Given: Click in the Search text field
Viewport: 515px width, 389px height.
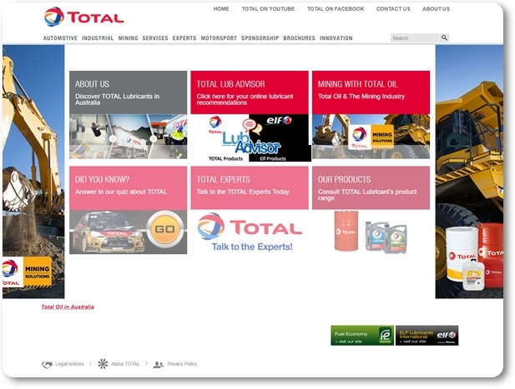Looking at the screenshot, I should [415, 37].
